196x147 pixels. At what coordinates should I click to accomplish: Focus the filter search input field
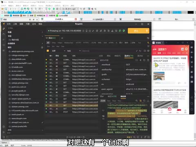(x=108, y=51)
